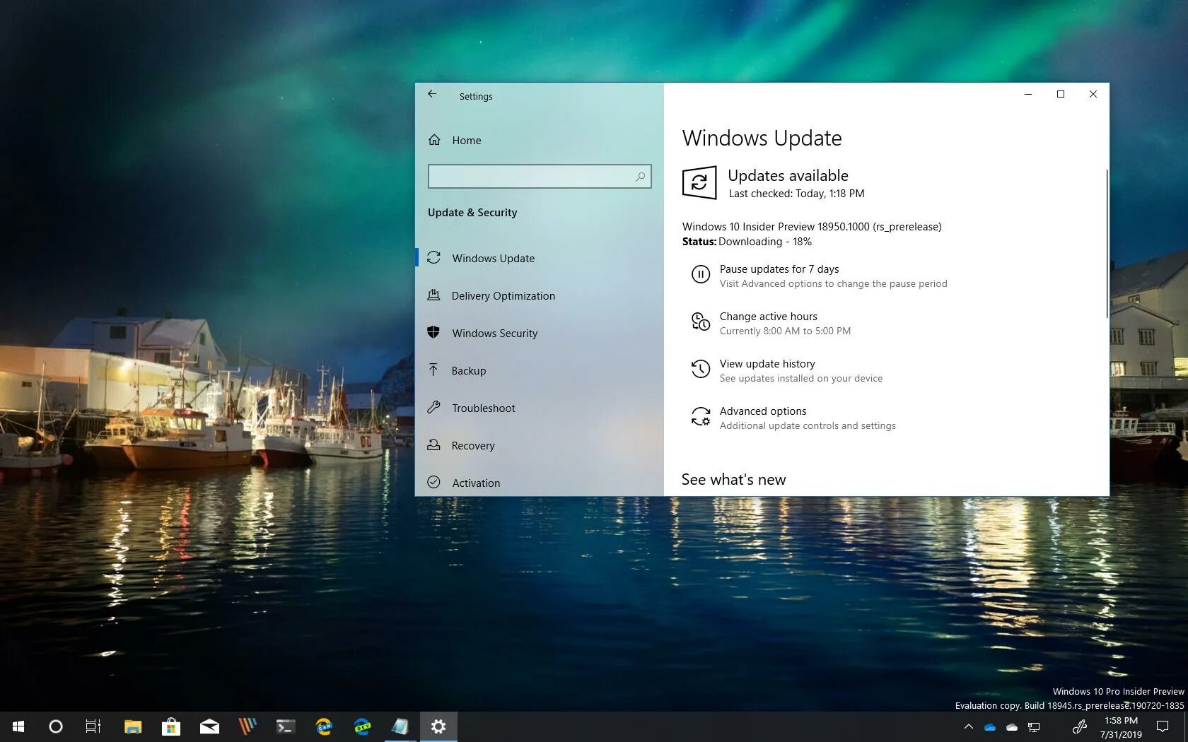1188x742 pixels.
Task: Click the magnifier icon in the search box
Action: 640,177
